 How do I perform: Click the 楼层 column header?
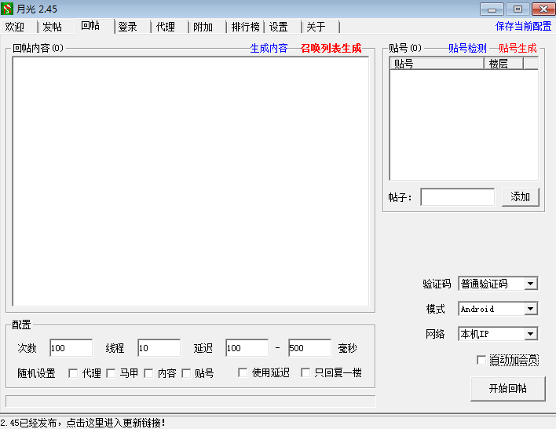pos(499,64)
